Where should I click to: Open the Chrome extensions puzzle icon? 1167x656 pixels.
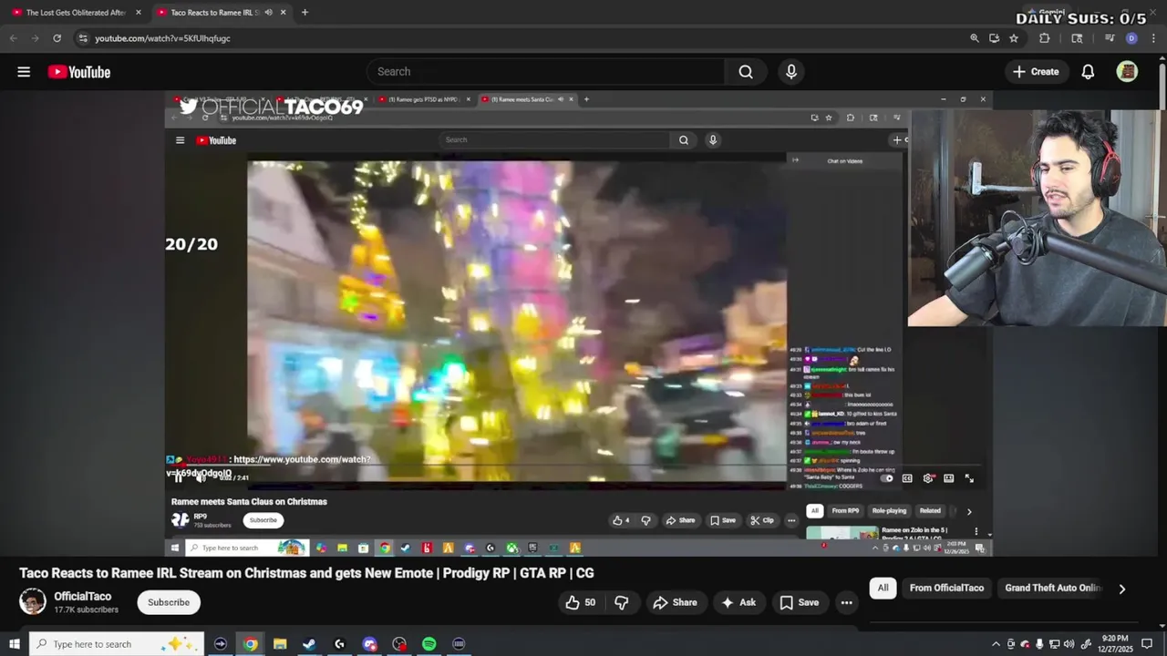[x=1045, y=38]
